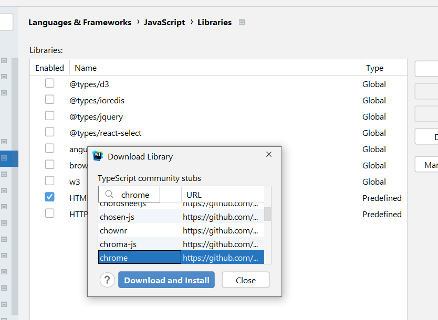Select the w3 library name

point(75,182)
